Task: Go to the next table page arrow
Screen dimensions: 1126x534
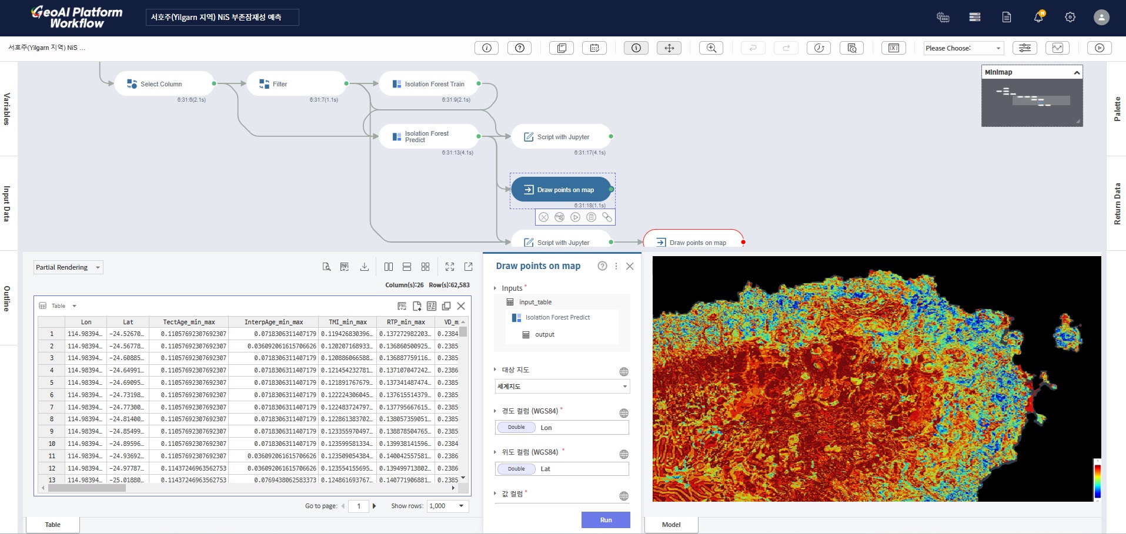Action: [375, 506]
